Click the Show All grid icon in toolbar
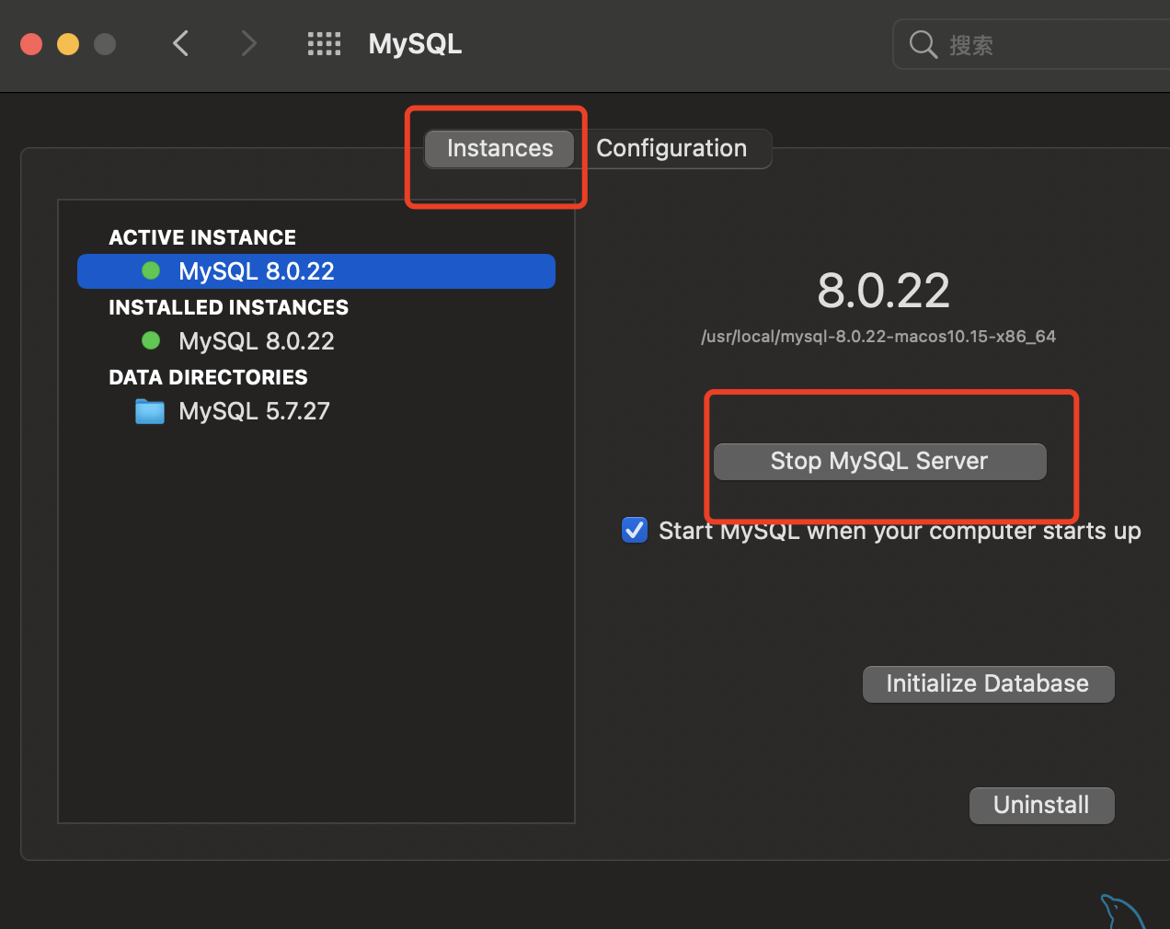The image size is (1170, 929). [x=324, y=43]
